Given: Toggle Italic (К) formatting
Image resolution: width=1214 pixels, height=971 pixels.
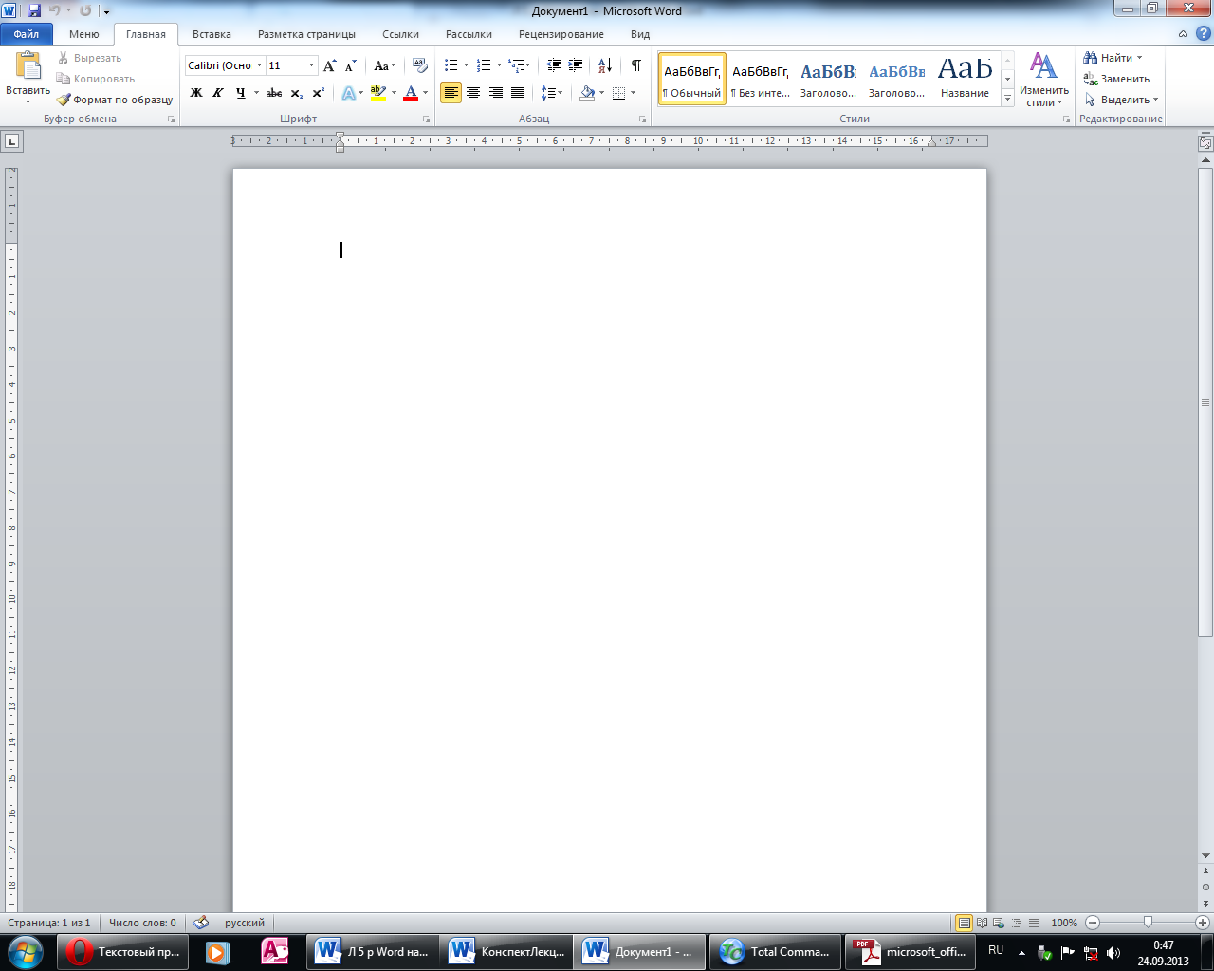Looking at the screenshot, I should [218, 93].
